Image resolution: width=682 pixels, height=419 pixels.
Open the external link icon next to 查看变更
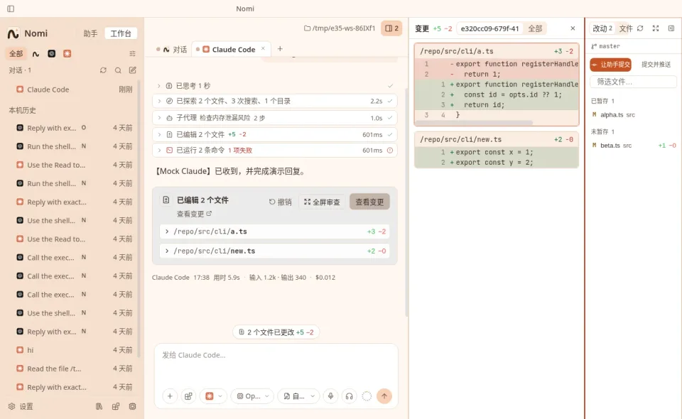pyautogui.click(x=209, y=214)
